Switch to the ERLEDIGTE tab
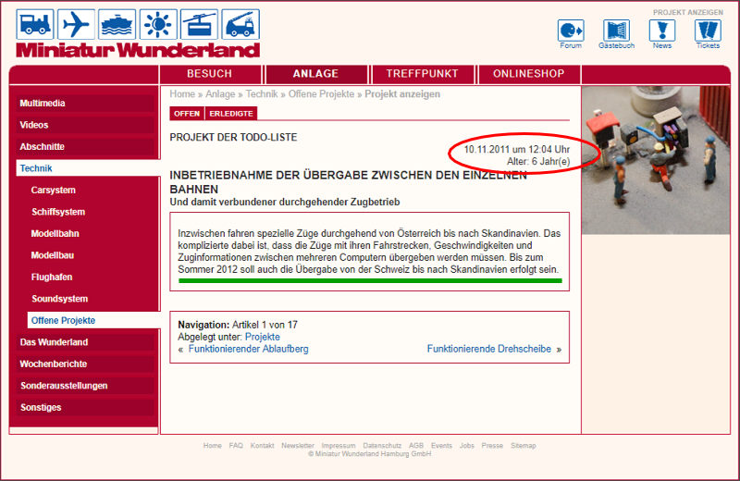The height and width of the screenshot is (481, 740). 231,114
